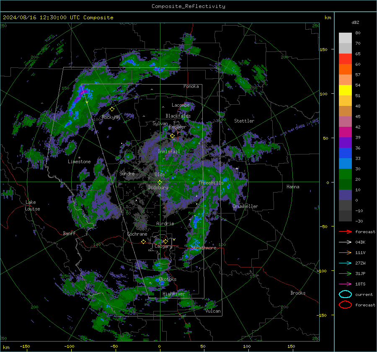Click the yellow diamond marker above Calgary
The image size is (377, 352).
pos(165,241)
